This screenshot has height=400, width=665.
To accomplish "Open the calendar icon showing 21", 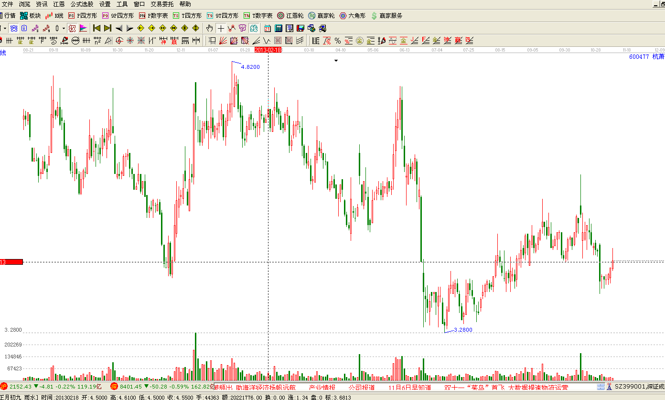I will click(x=268, y=28).
